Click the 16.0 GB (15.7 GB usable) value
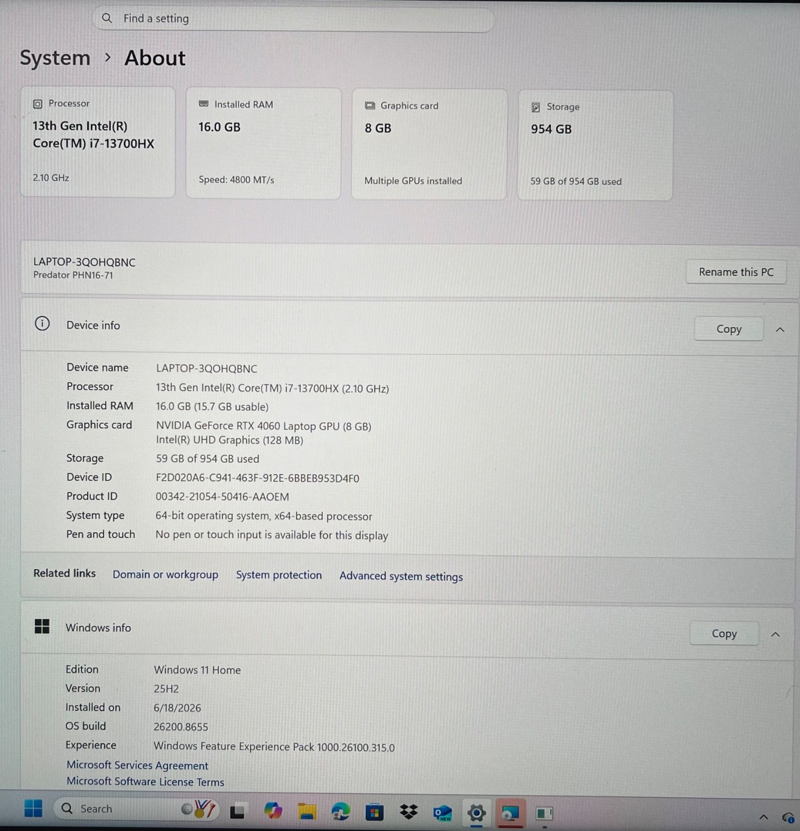The image size is (800, 831). point(212,407)
